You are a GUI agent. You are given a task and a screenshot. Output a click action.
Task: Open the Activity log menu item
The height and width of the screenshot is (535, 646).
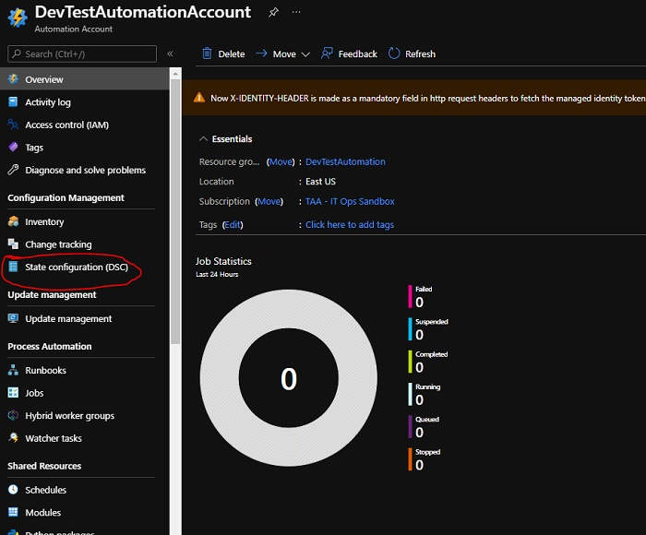48,102
